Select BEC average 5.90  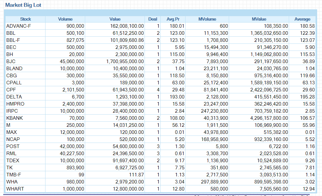pos(310,47)
